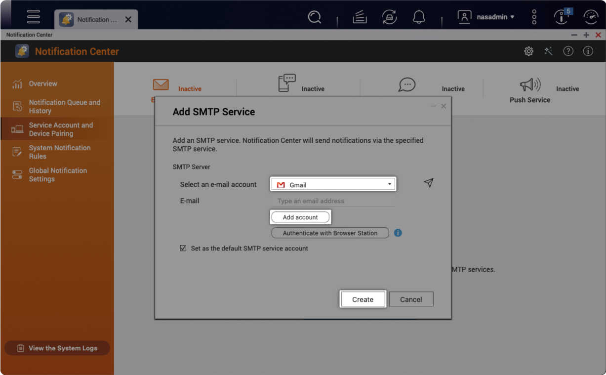
Task: Click the Notification Center app logo
Action: pyautogui.click(x=22, y=51)
